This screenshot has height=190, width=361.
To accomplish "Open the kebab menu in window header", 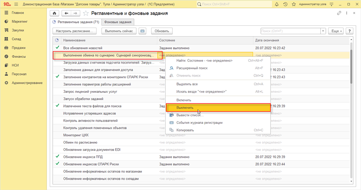I will 346,13.
